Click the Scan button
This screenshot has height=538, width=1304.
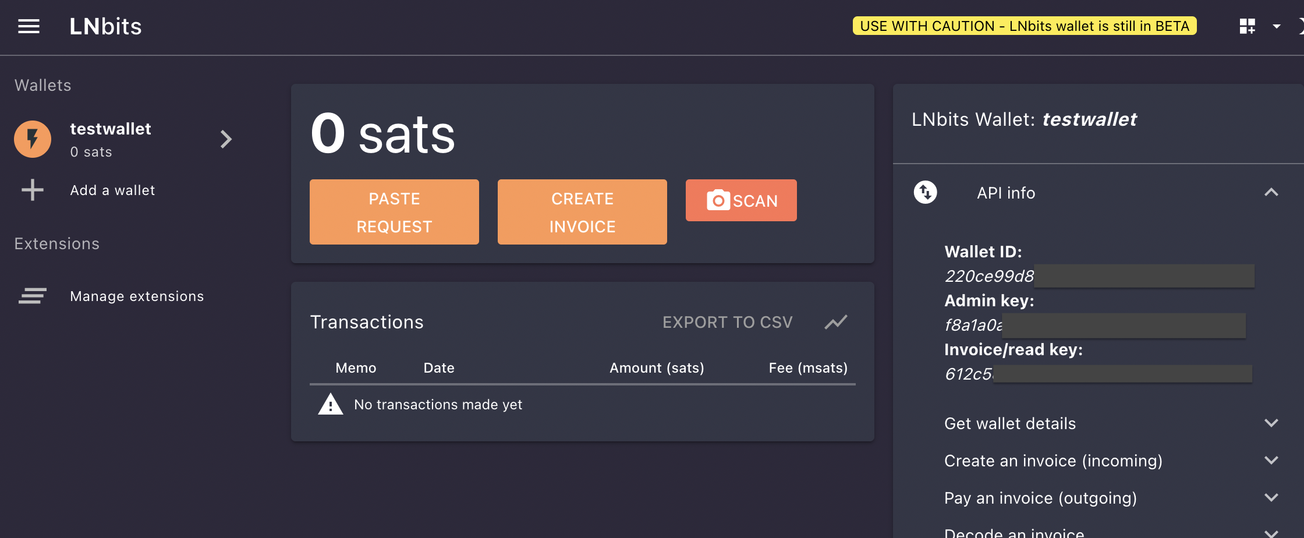(x=741, y=200)
